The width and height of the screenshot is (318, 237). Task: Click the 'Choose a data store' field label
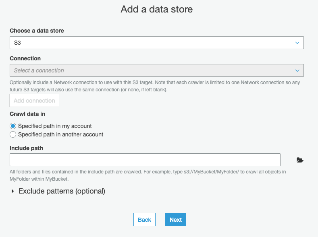point(37,31)
